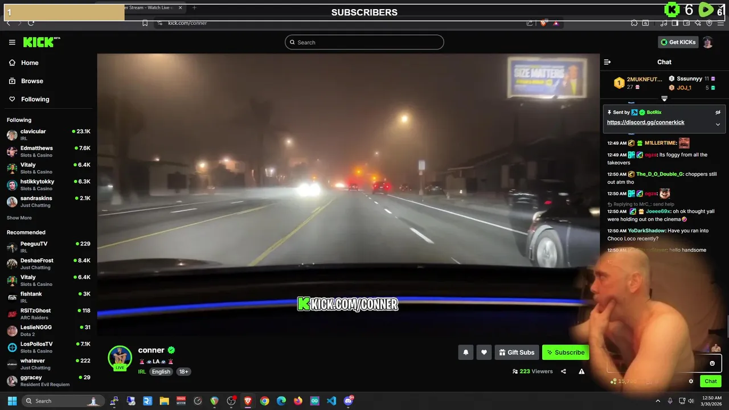Open Google Chrome from taskbar
The height and width of the screenshot is (410, 729).
264,401
